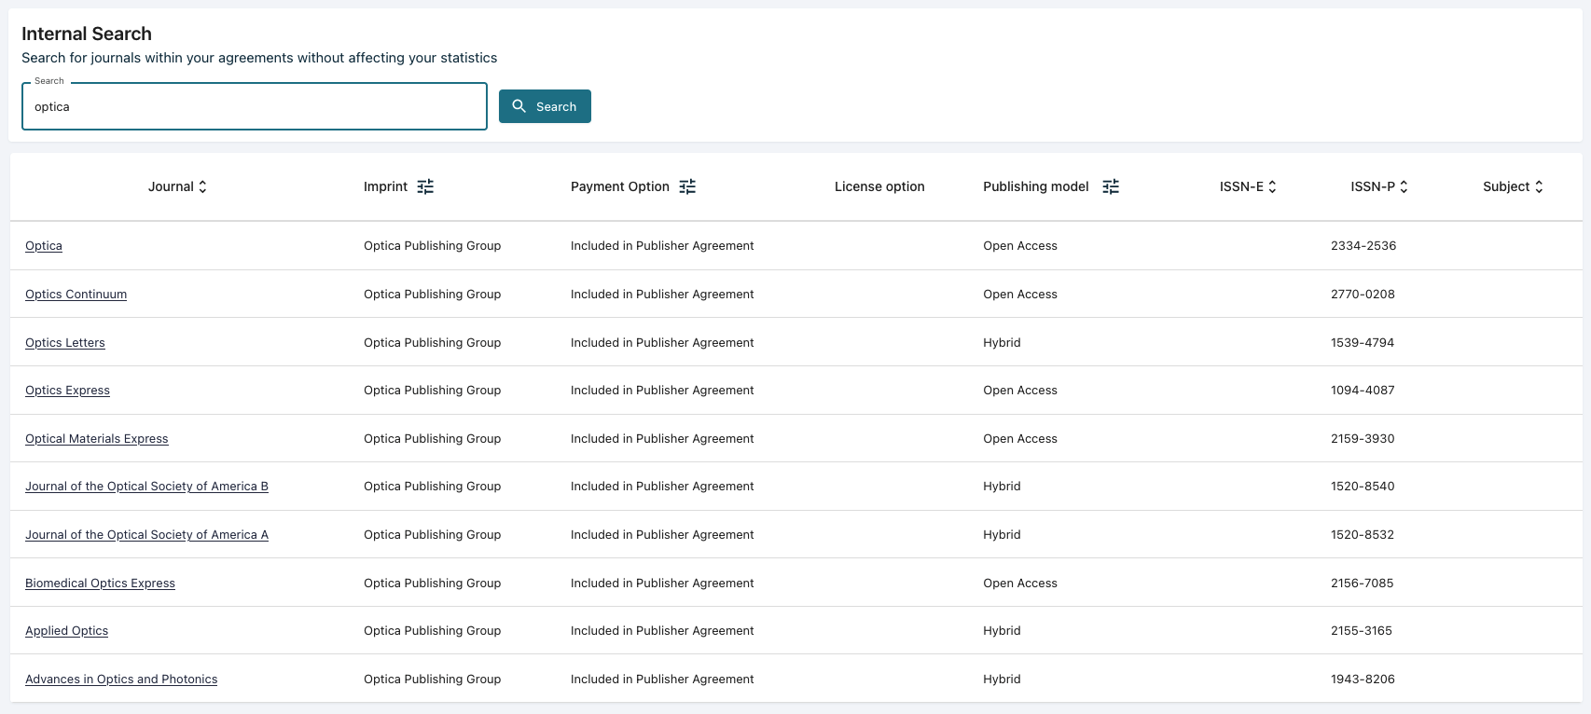Click Open Access in the Optica row

(1020, 246)
